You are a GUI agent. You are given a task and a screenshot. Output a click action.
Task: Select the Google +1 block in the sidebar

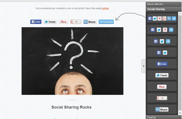click(x=162, y=98)
